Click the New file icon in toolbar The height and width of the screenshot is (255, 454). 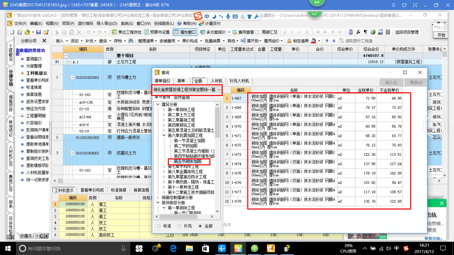click(x=12, y=32)
